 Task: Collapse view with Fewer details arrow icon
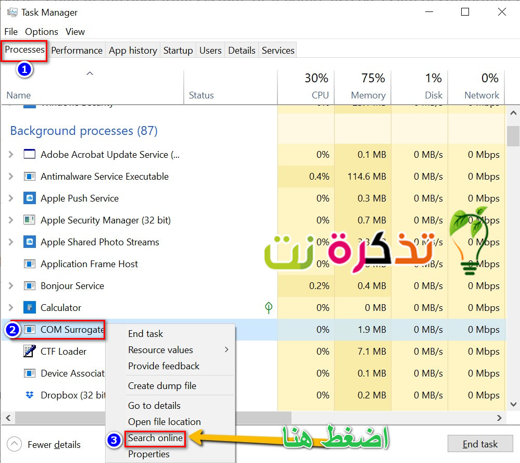tap(14, 444)
